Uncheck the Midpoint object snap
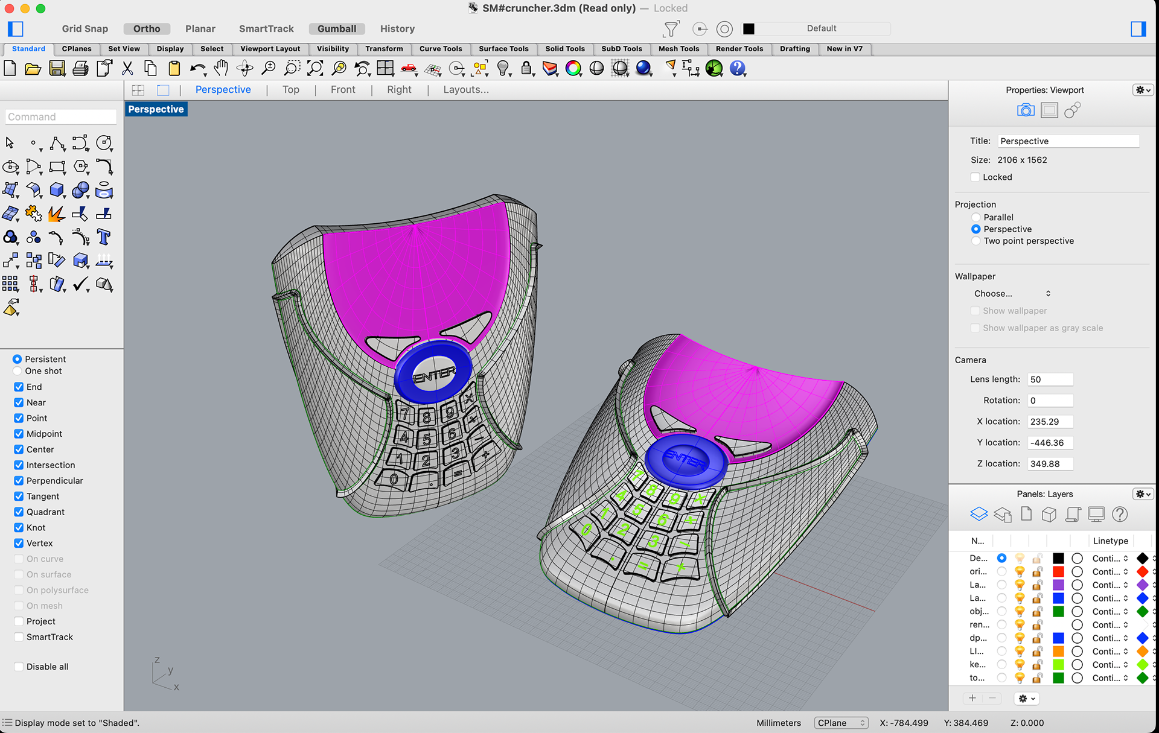The height and width of the screenshot is (733, 1159). (x=19, y=434)
